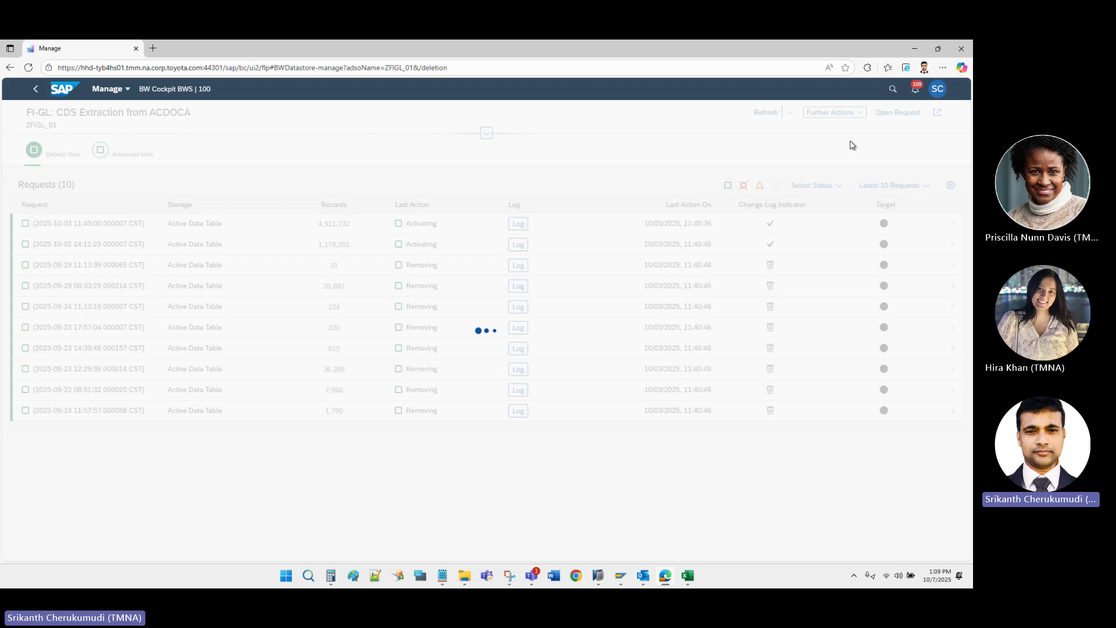Screen dimensions: 1116x628
Task: Click the Refresh button
Action: coord(765,112)
